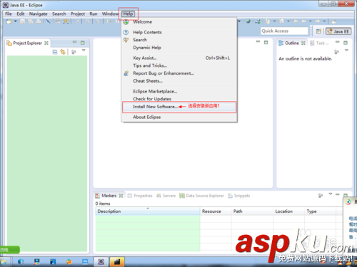Open the Run menu
The width and height of the screenshot is (357, 267).
[94, 14]
